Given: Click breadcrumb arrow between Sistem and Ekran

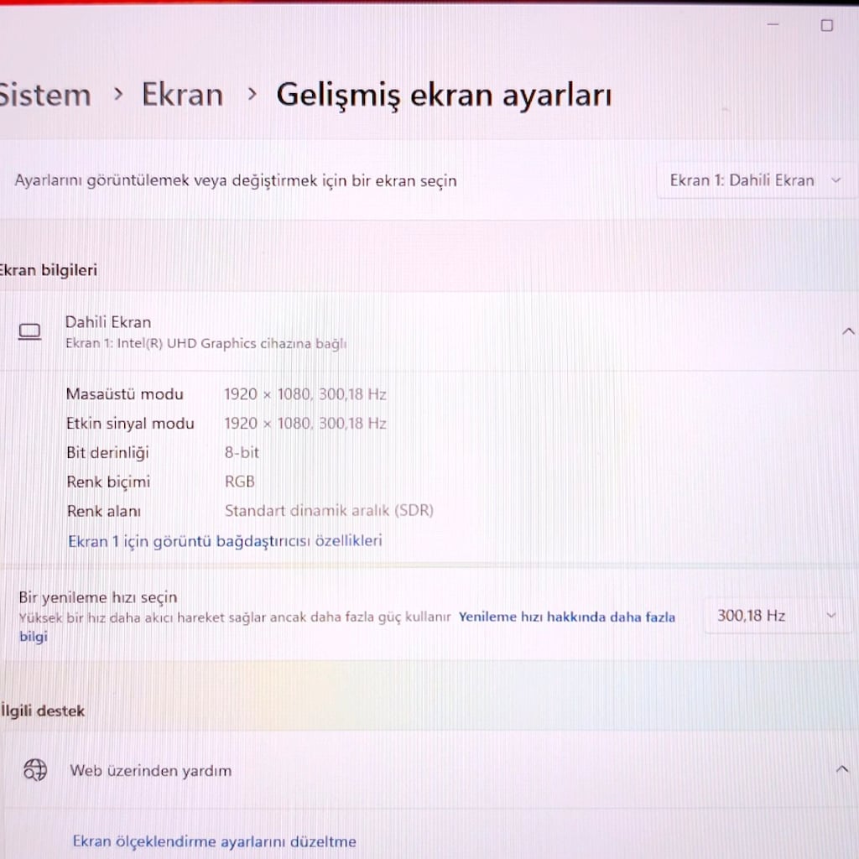Looking at the screenshot, I should pos(117,94).
